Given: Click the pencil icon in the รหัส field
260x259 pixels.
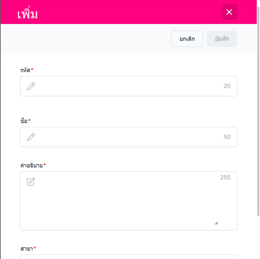Looking at the screenshot, I should (x=31, y=86).
